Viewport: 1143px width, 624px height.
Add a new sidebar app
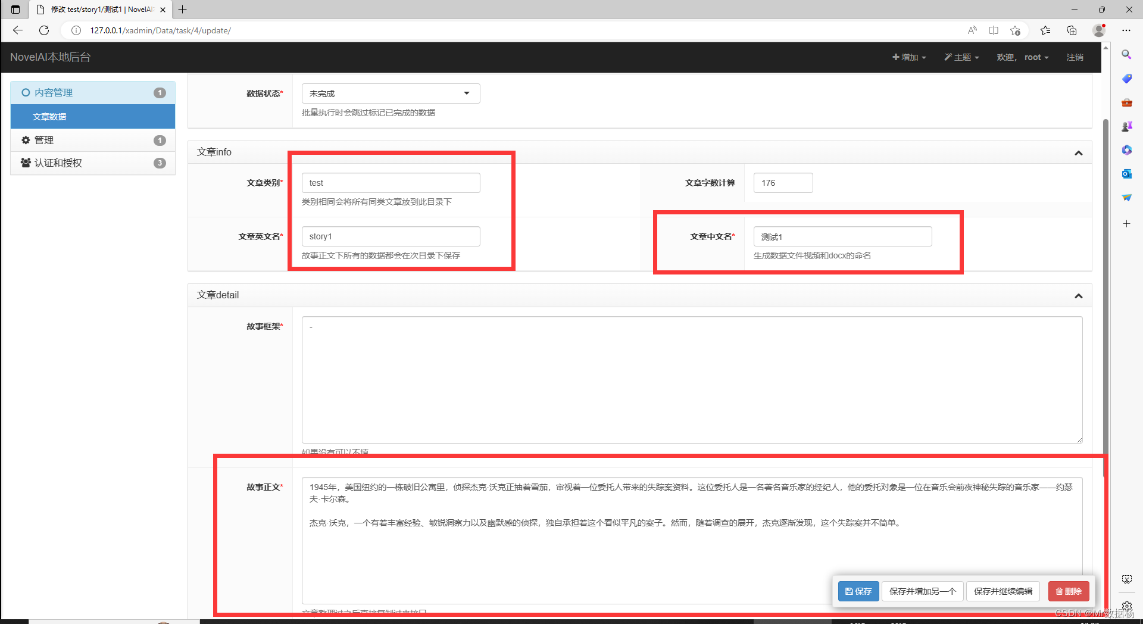(1126, 224)
